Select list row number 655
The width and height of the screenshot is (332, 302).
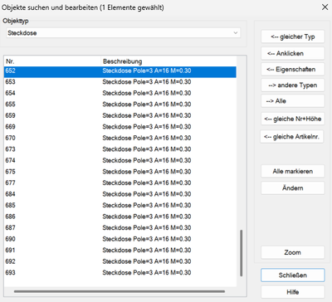pyautogui.click(x=120, y=105)
